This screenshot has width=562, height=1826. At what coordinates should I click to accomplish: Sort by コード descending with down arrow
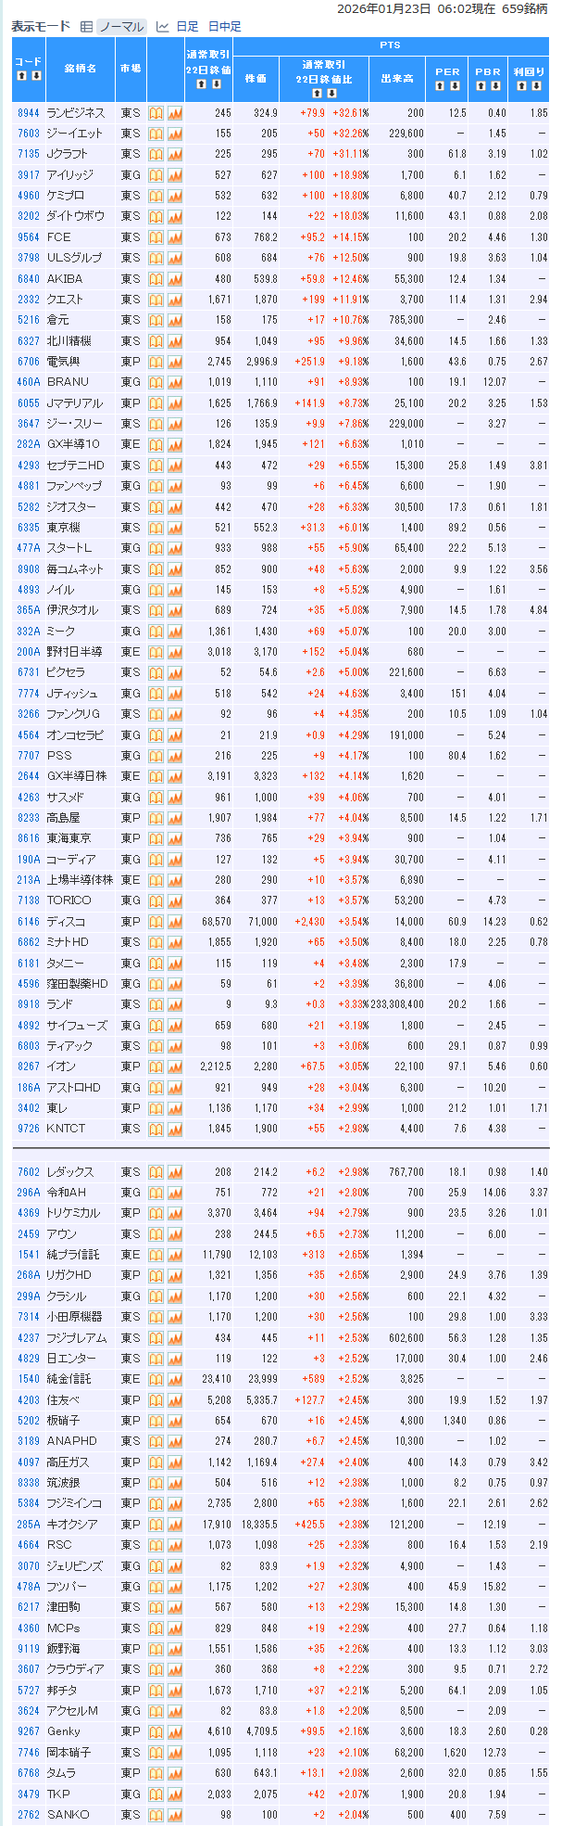pos(35,76)
